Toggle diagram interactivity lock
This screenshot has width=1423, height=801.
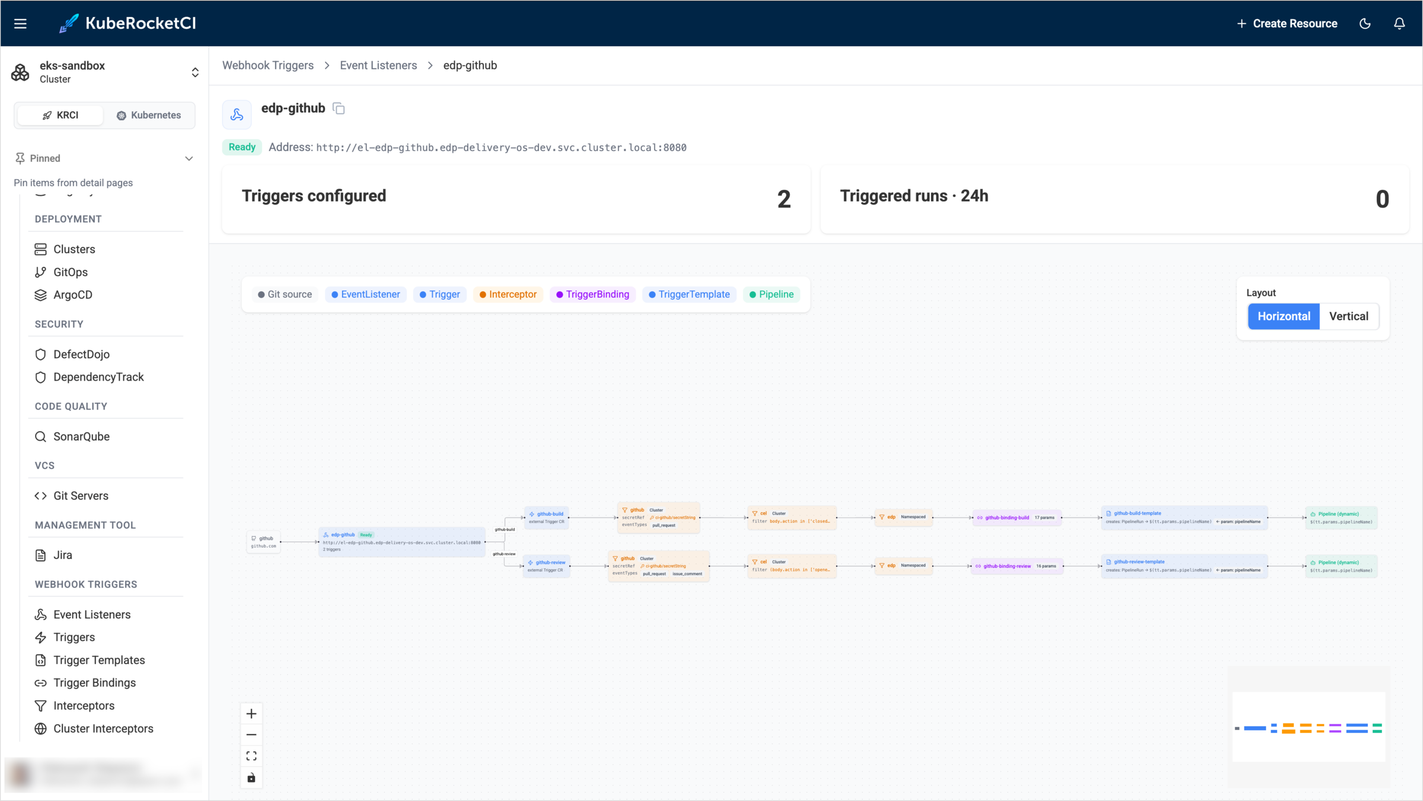click(x=251, y=777)
